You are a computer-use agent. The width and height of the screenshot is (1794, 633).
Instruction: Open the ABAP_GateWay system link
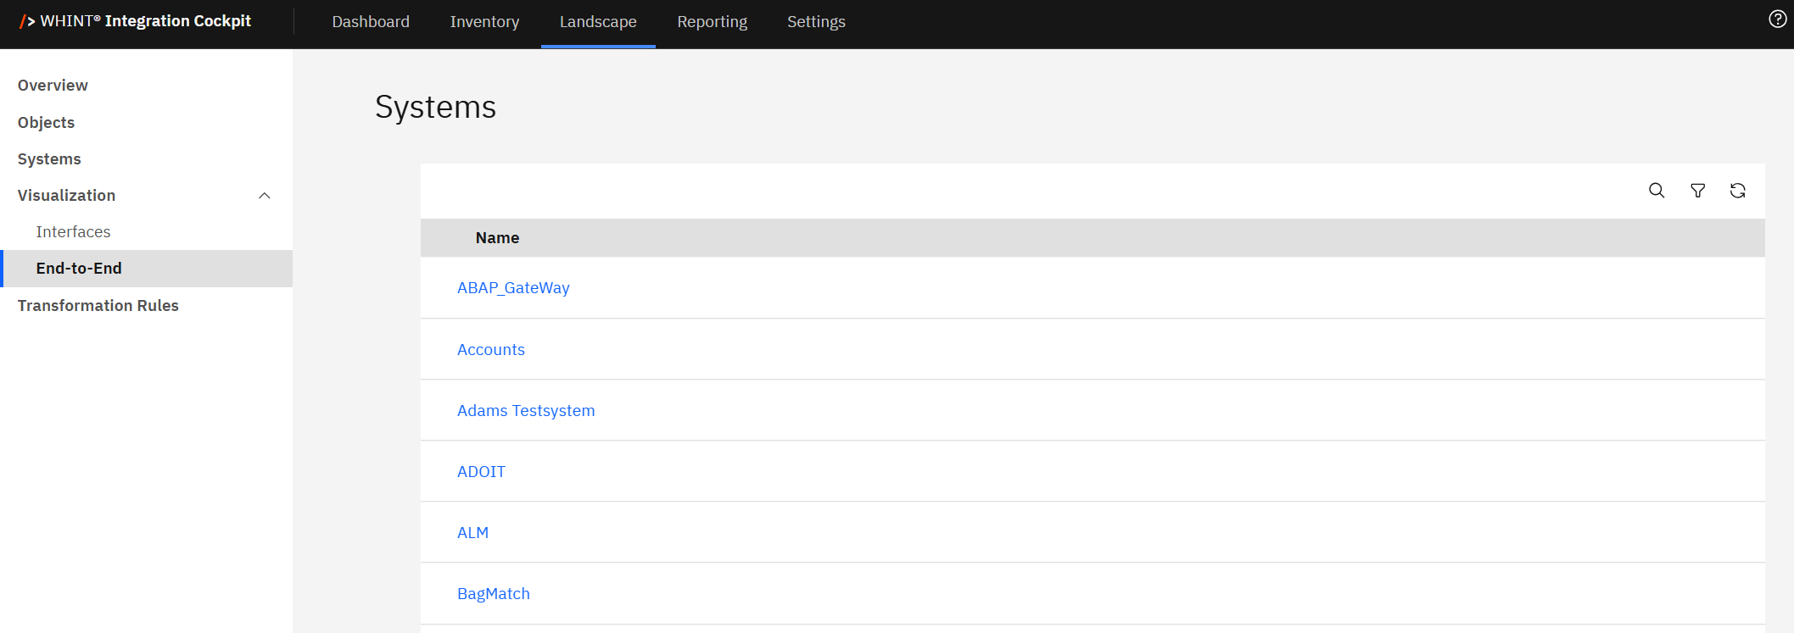click(513, 288)
